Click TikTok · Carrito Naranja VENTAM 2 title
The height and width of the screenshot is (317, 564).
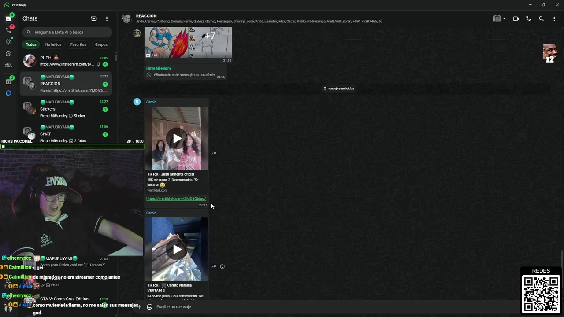click(x=170, y=288)
